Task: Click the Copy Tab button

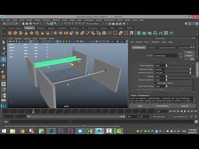Action: pyautogui.click(x=184, y=106)
